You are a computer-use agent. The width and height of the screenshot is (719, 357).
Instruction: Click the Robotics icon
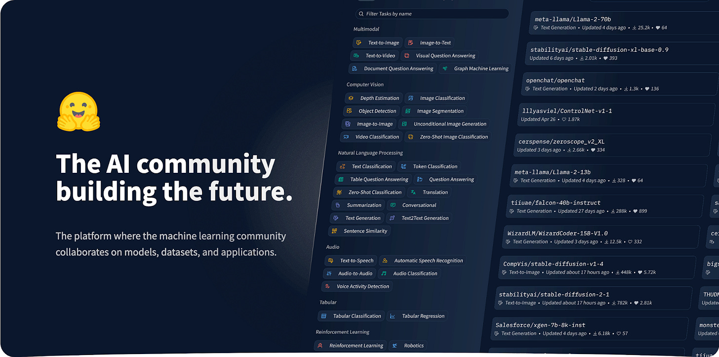[x=395, y=346]
